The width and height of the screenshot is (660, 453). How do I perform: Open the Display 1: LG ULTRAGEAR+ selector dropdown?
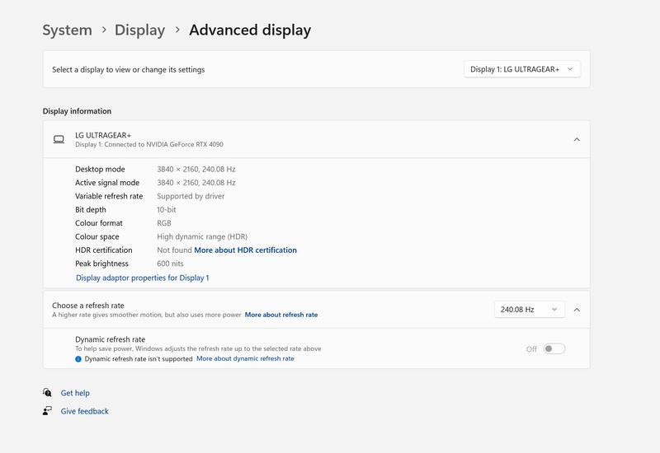pyautogui.click(x=522, y=69)
